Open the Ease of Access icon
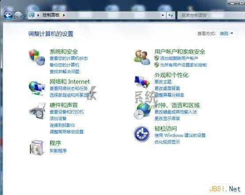Image resolution: width=245 pixels, height=195 pixels. coord(142,134)
